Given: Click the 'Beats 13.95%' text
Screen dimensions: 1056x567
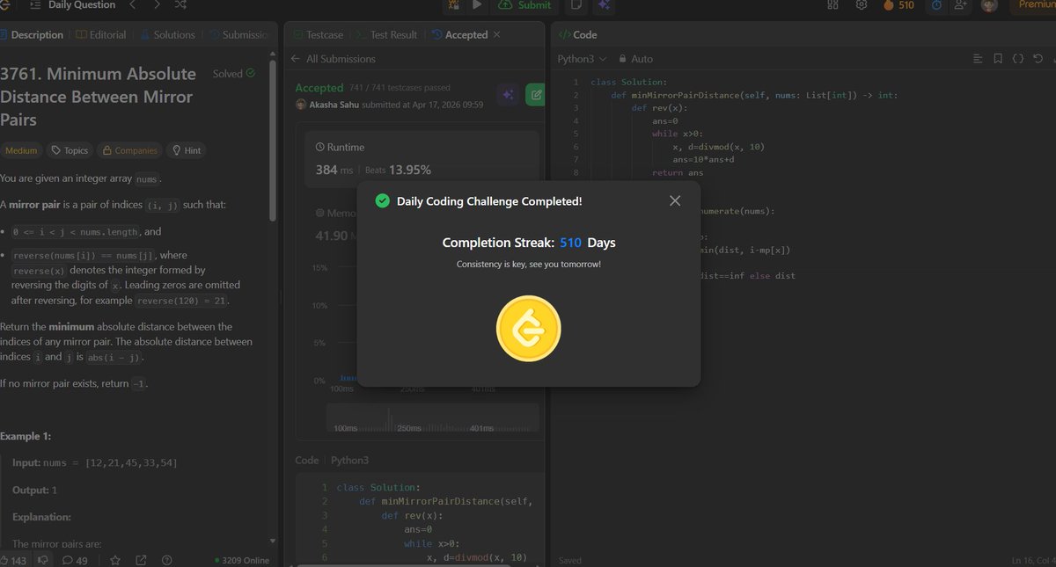Looking at the screenshot, I should [398, 170].
